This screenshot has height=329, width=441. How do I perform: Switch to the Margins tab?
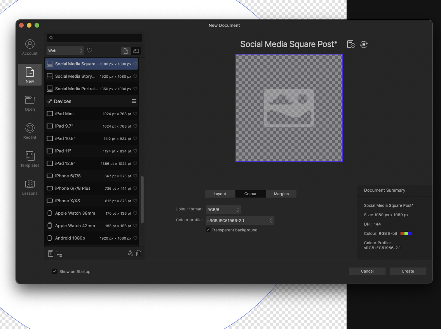[x=281, y=194]
